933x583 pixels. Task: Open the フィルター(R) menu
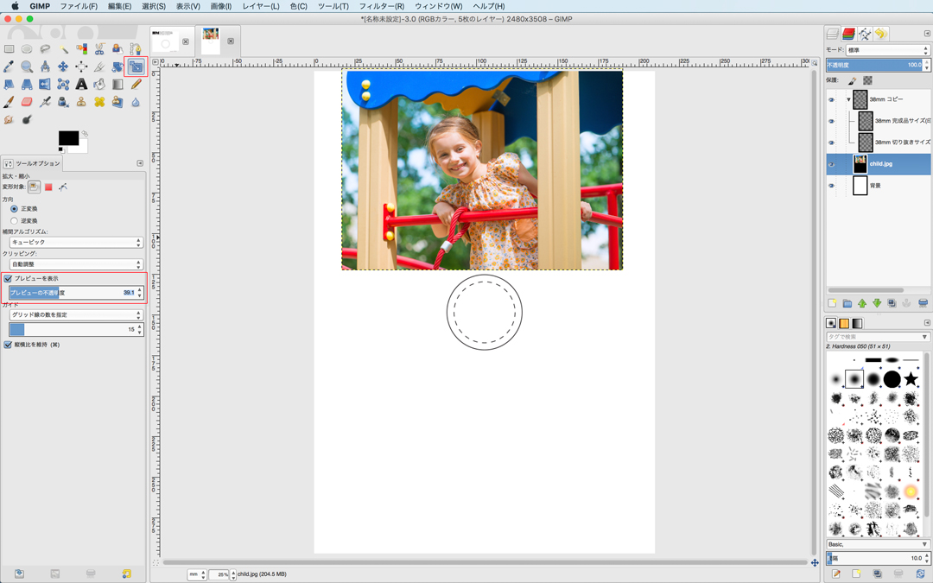pyautogui.click(x=381, y=6)
